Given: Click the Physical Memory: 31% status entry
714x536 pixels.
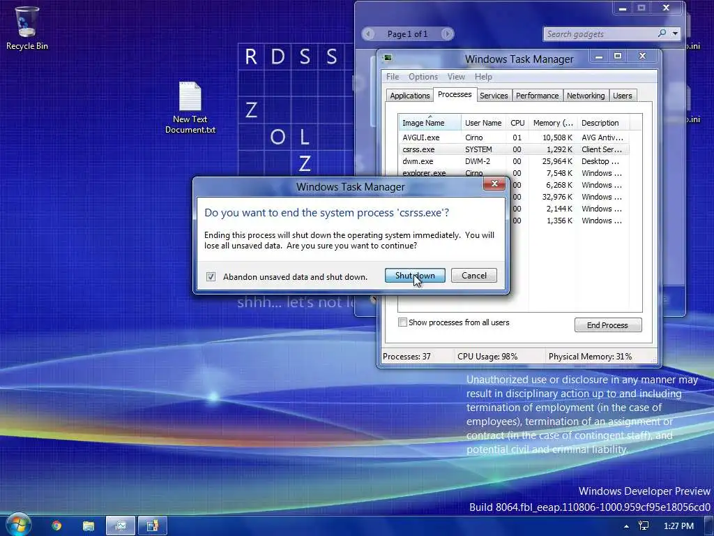Looking at the screenshot, I should pyautogui.click(x=590, y=357).
